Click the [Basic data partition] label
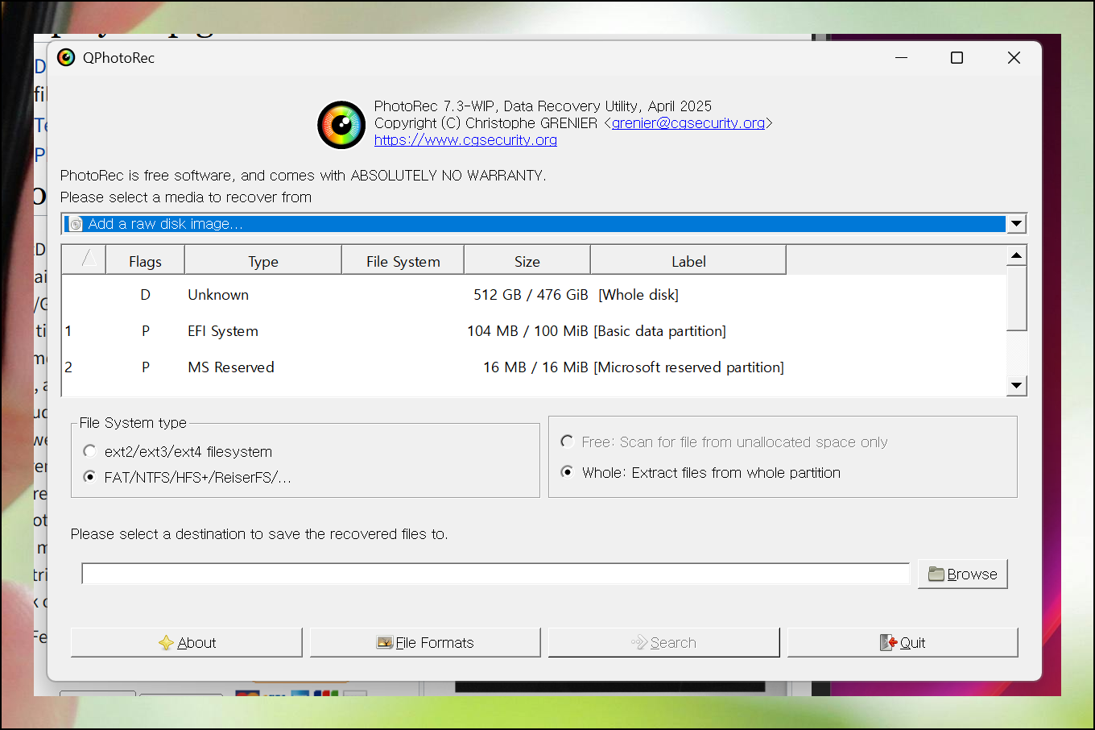 pos(660,331)
